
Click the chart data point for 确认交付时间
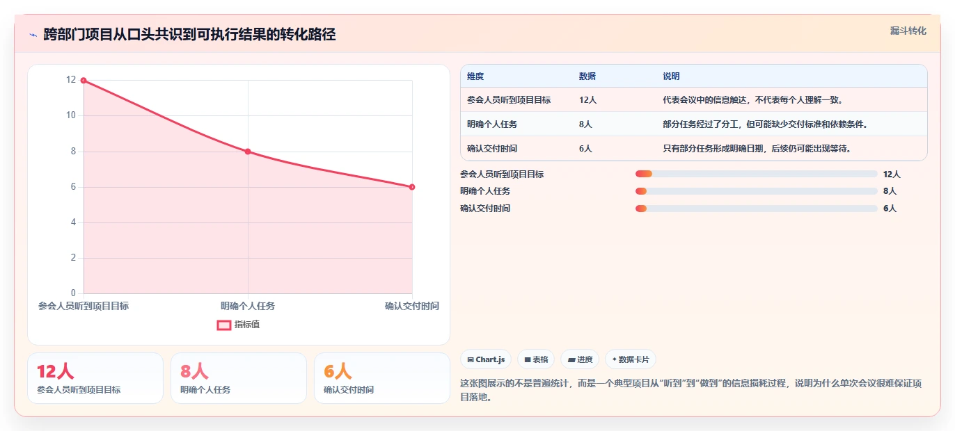pos(412,187)
